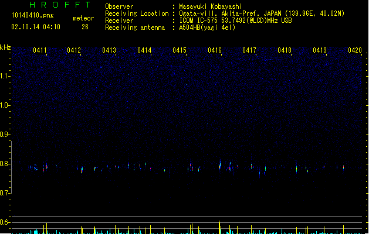Click the Receiving Location label
The width and height of the screenshot is (369, 234).
137,13
